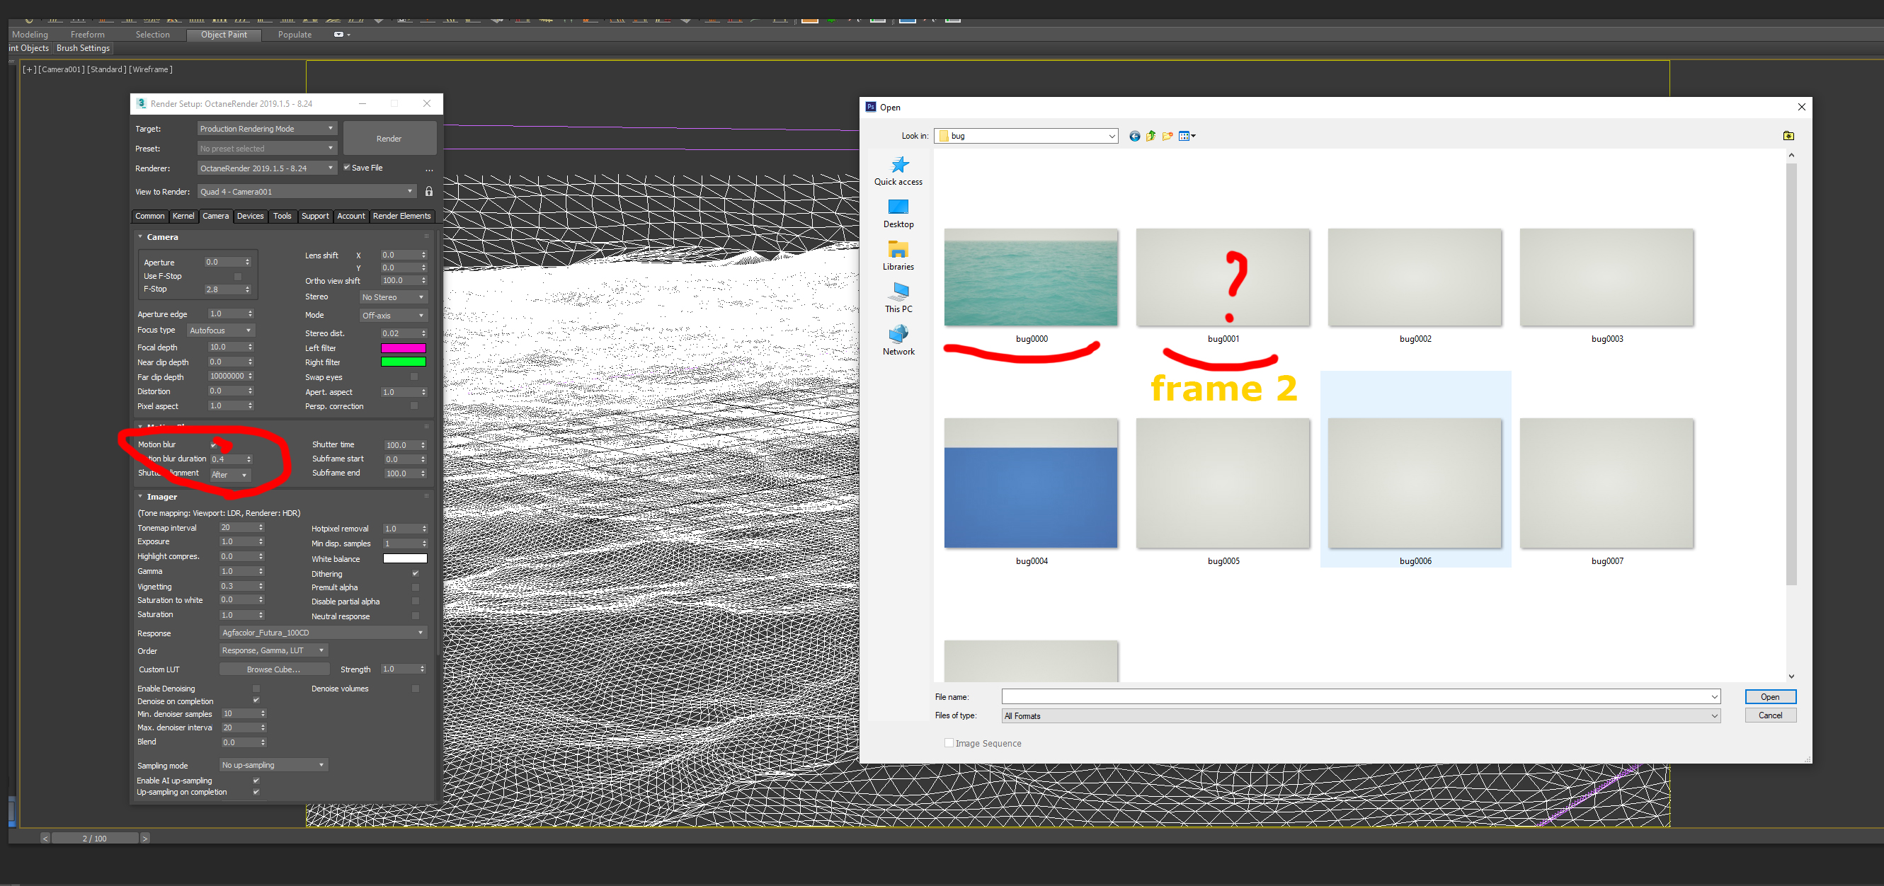Toggle Enable Denoising checkbox
1884x886 pixels.
(x=256, y=689)
